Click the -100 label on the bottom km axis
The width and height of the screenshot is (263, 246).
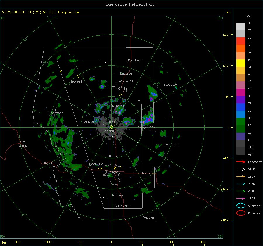[48, 242]
